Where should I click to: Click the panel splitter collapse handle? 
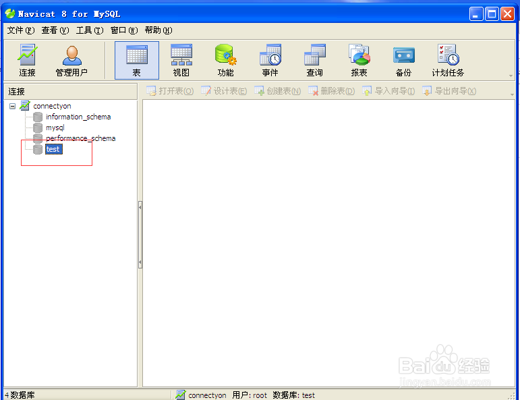click(140, 235)
